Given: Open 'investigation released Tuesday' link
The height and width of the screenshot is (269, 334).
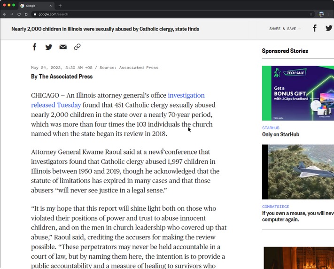Looking at the screenshot, I should click(x=118, y=100).
